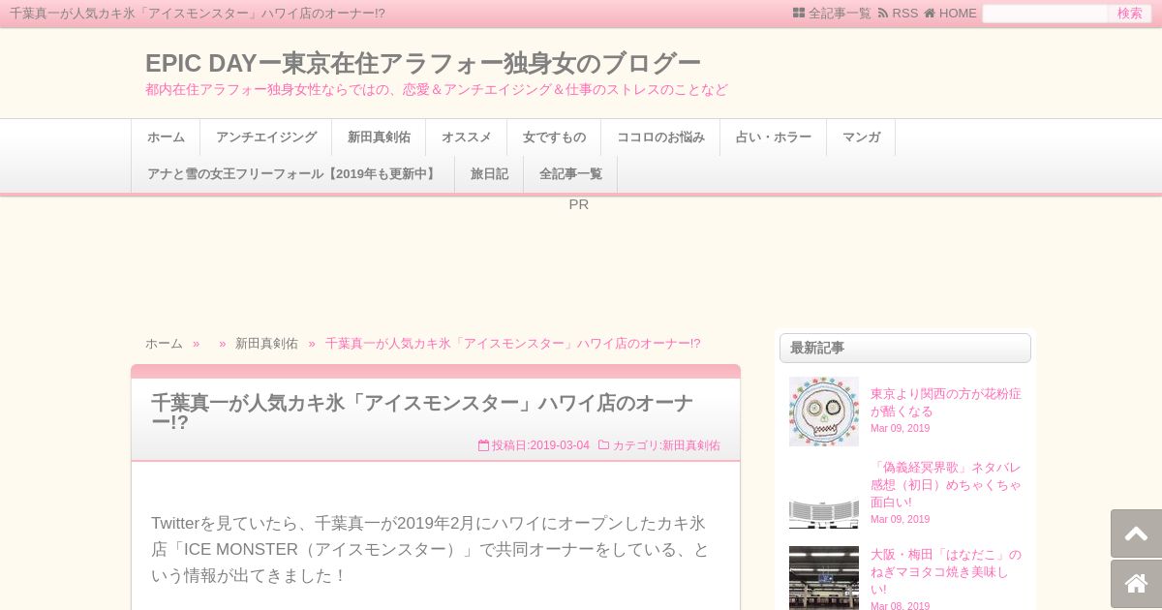Click the folder icon beside カテゴリ
This screenshot has height=610, width=1162.
click(x=603, y=445)
